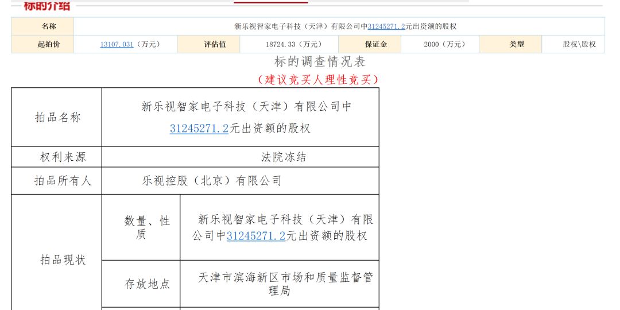The height and width of the screenshot is (310, 620).
Task: Select the 起拍价 label cell
Action: pyautogui.click(x=42, y=44)
